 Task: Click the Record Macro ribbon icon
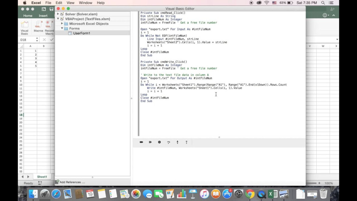(49, 28)
